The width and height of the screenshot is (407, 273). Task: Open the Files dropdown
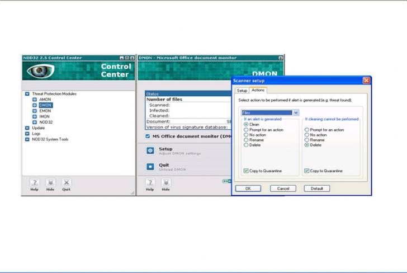pos(296,113)
